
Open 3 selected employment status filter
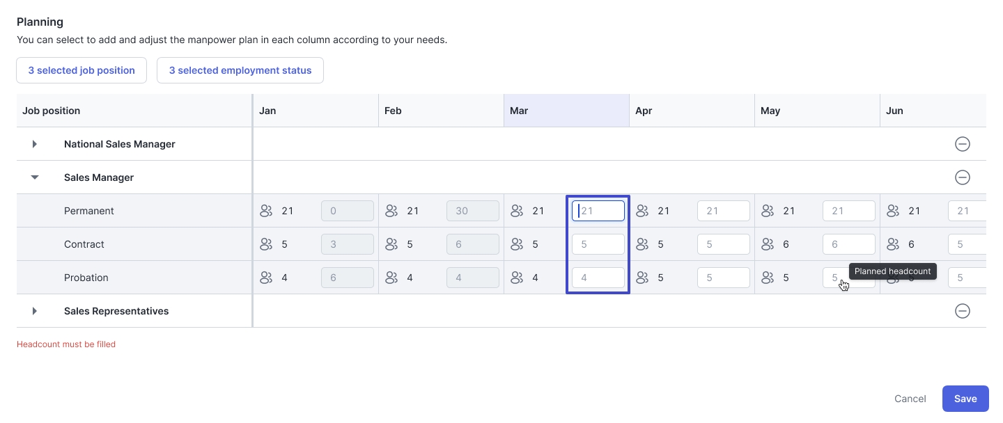240,70
